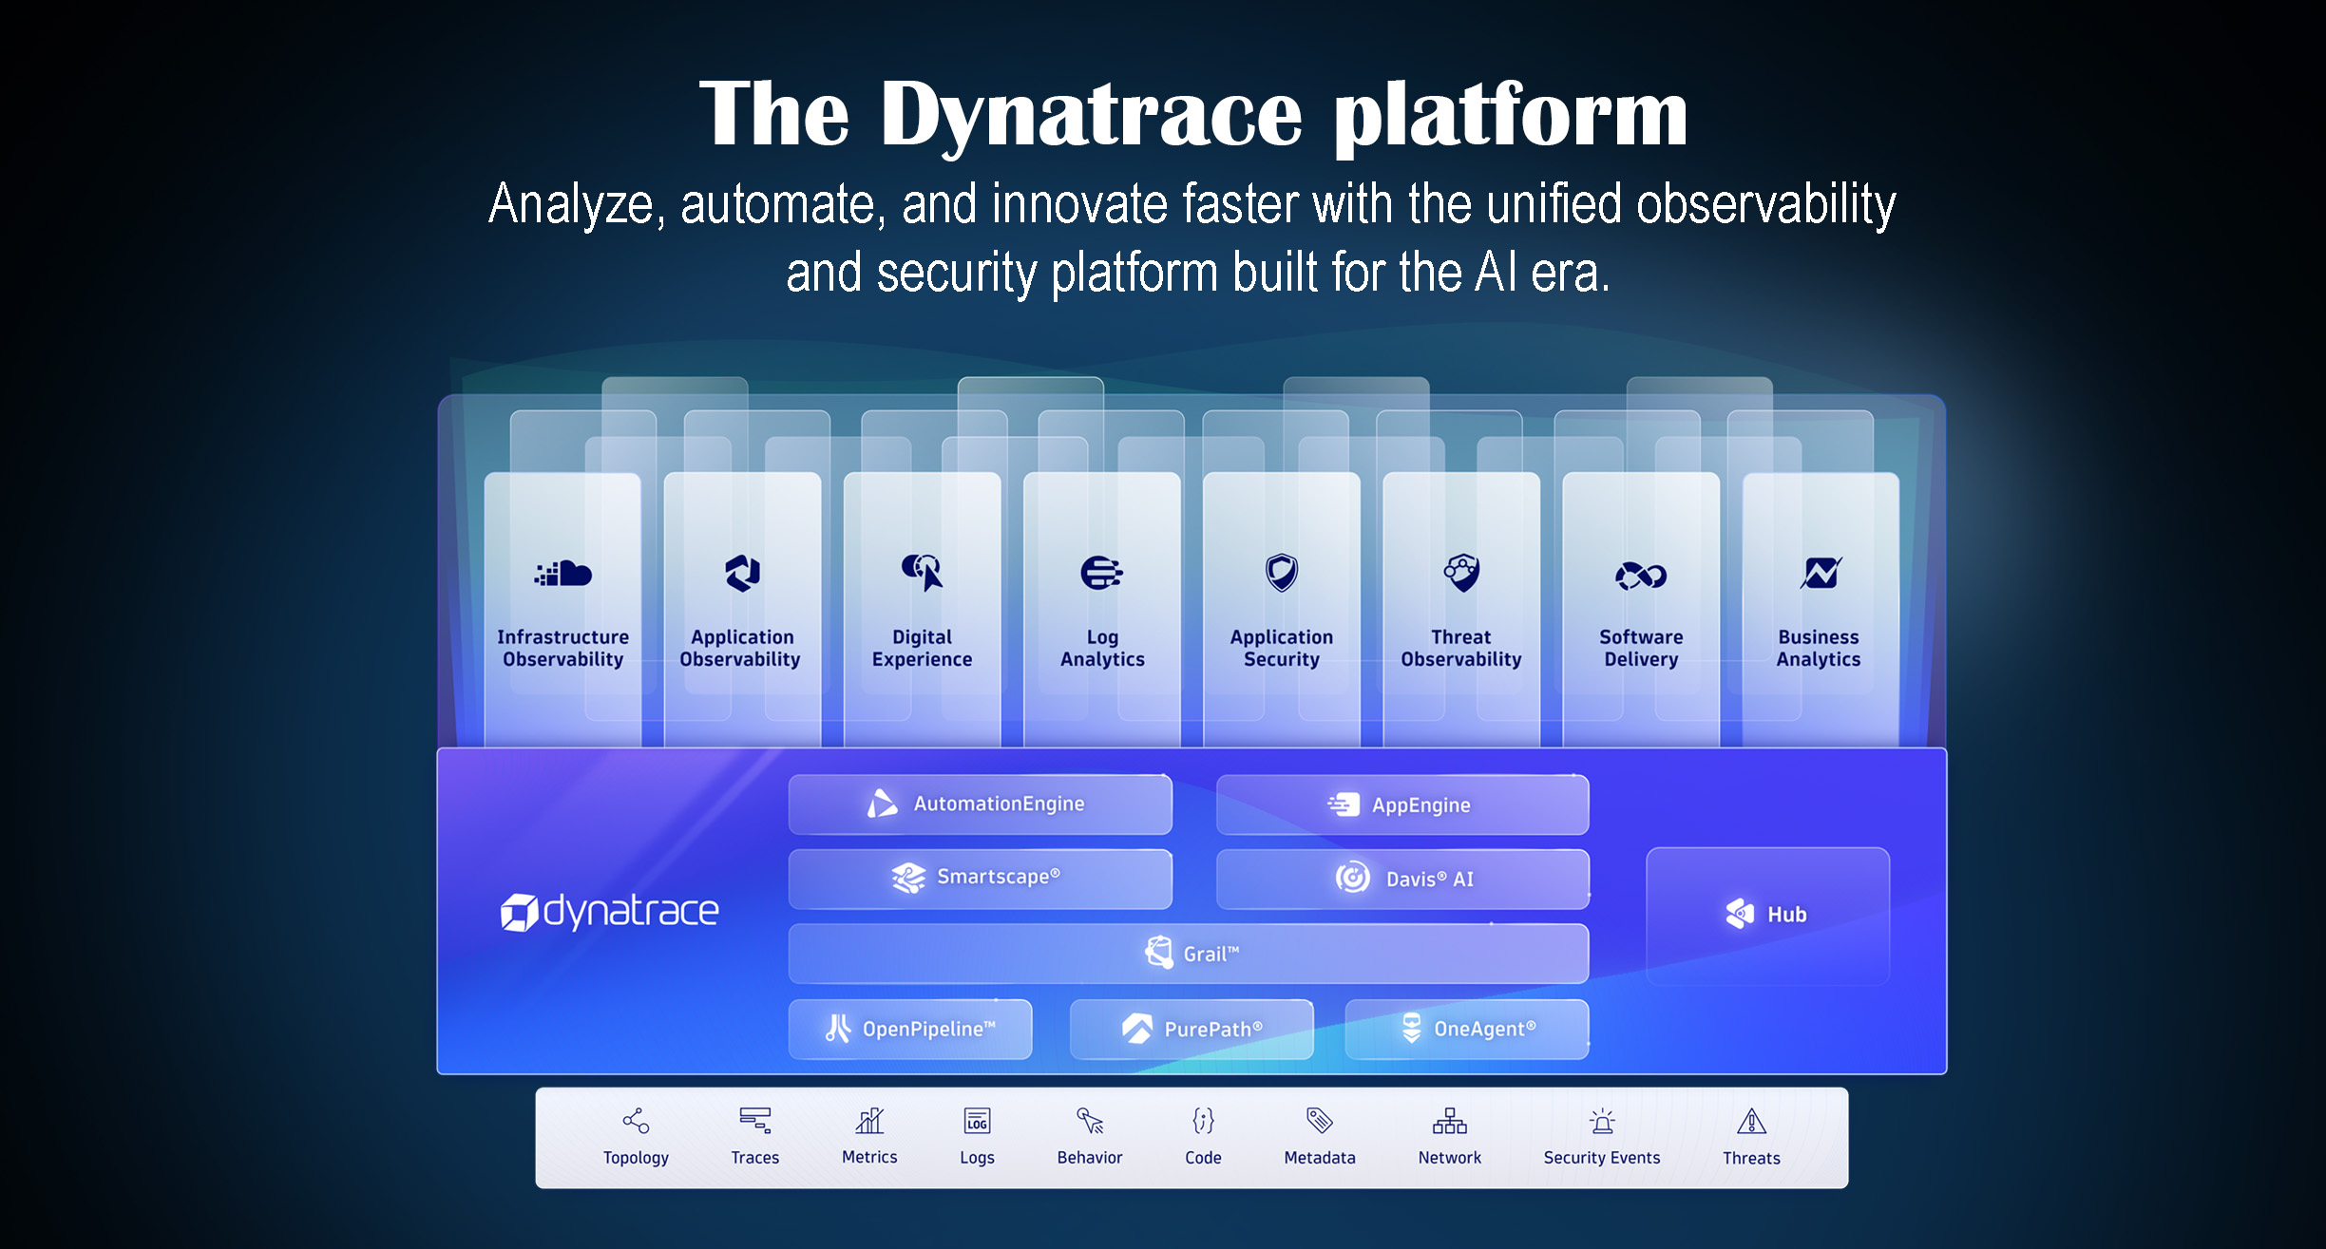The width and height of the screenshot is (2326, 1249).
Task: Click the Security Events siren icon
Action: pos(1602,1121)
